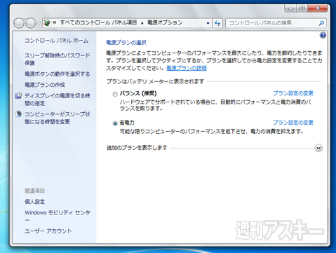336x253 pixels.
Task: Click the 追加のプランを表示します label
Action: [137, 148]
